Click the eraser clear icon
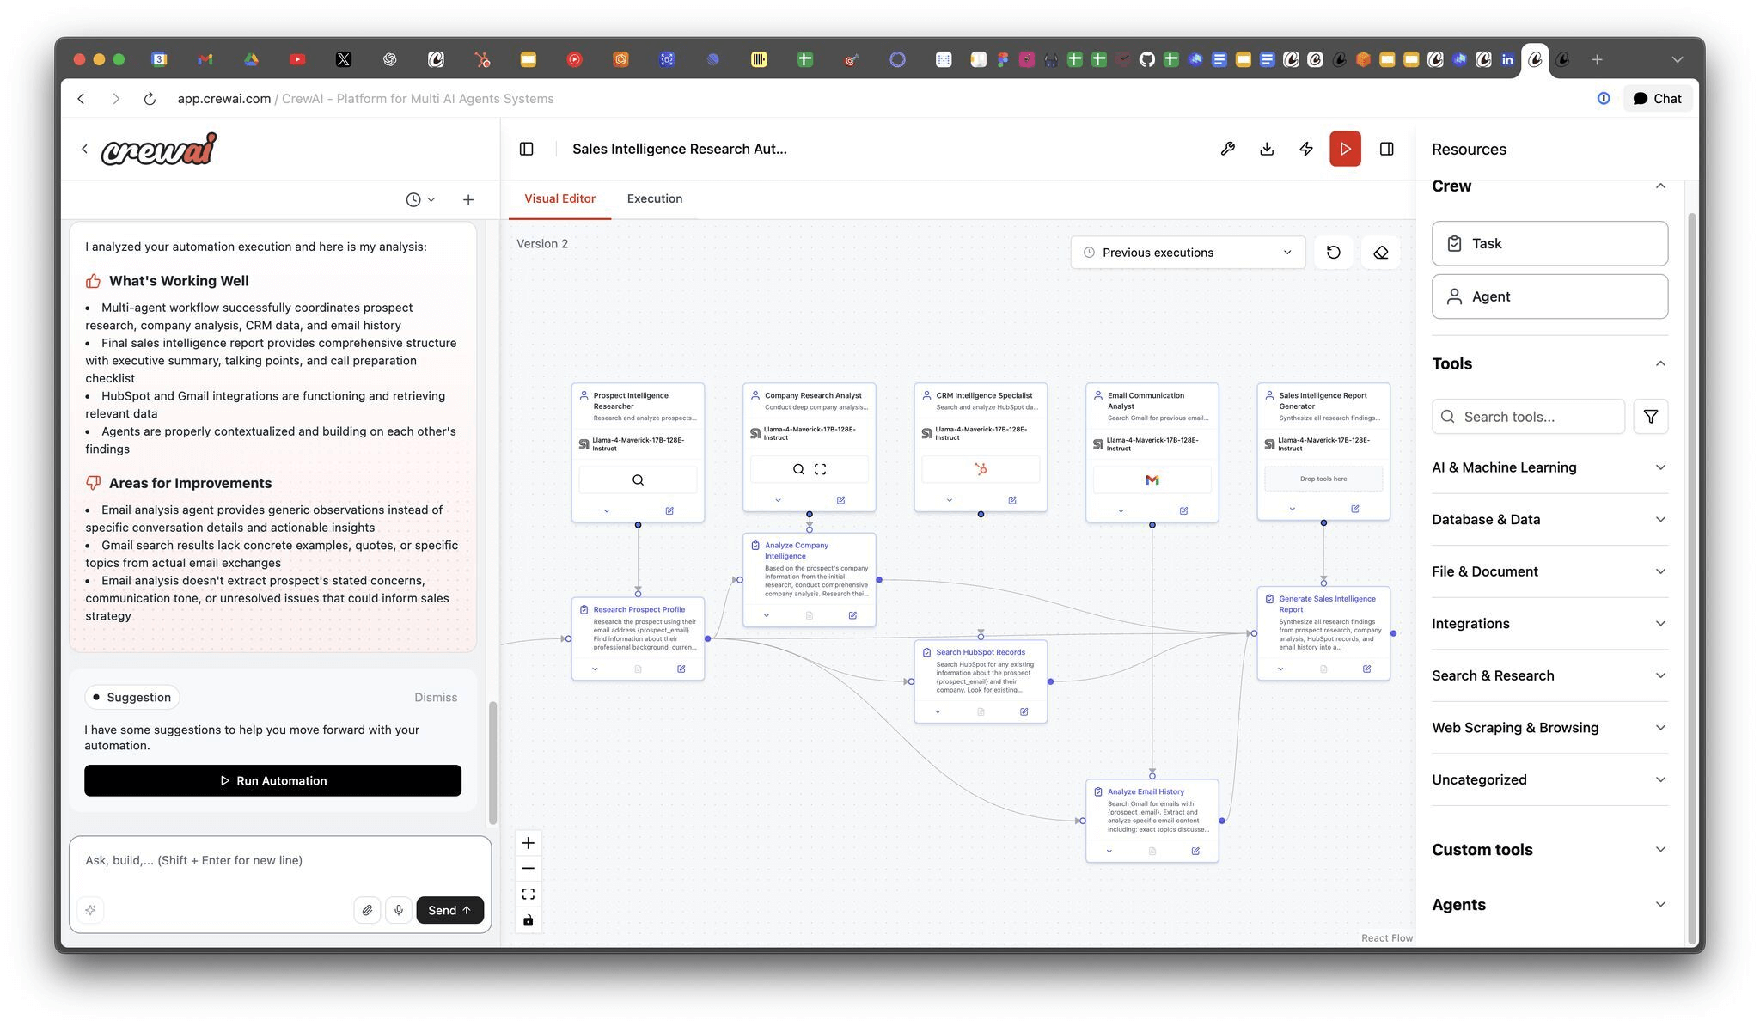1760x1026 pixels. pos(1381,253)
